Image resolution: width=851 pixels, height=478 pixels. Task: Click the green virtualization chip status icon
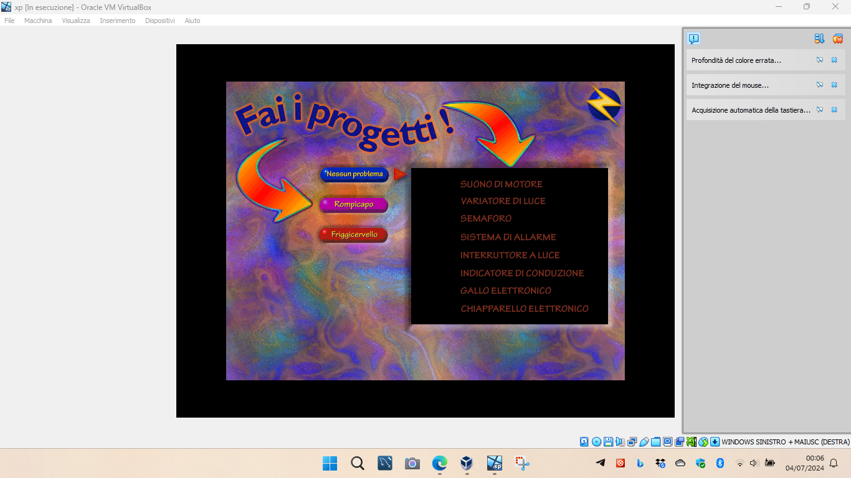[691, 442]
